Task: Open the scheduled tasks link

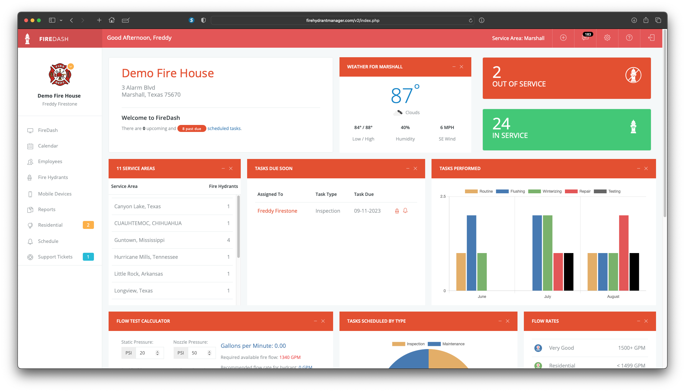Action: [224, 128]
